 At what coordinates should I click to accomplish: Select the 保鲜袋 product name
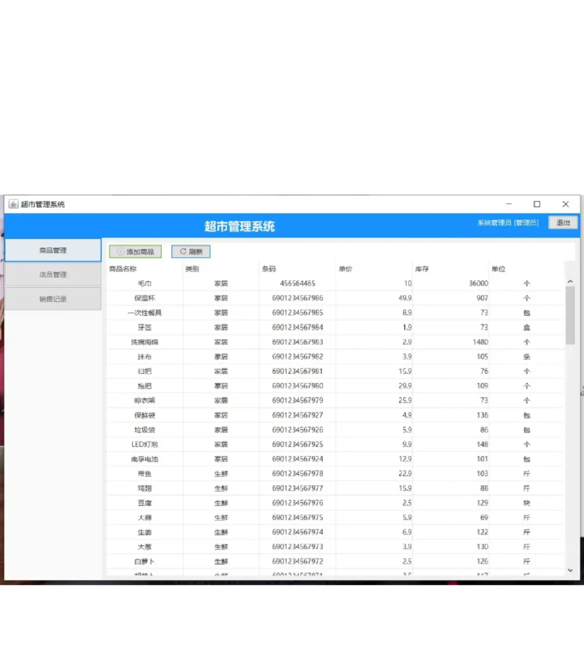point(145,415)
